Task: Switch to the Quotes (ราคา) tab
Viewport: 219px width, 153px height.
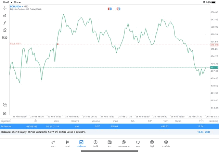Action: [53, 143]
